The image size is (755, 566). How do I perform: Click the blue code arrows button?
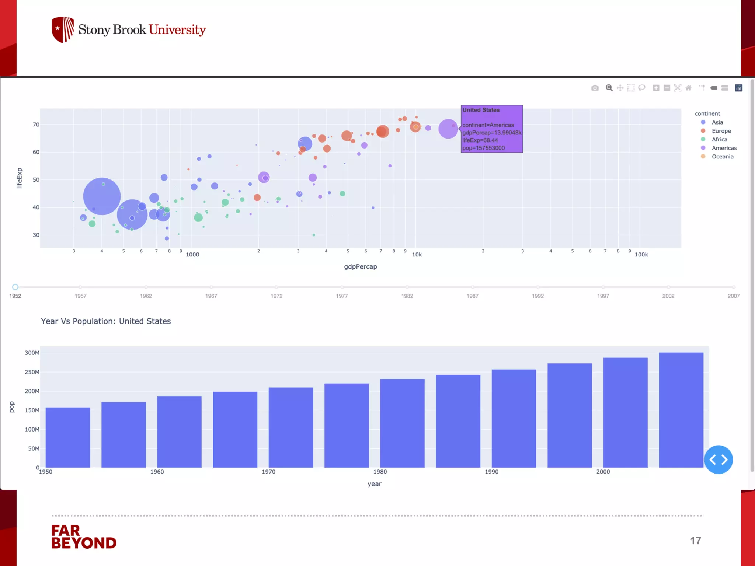718,460
